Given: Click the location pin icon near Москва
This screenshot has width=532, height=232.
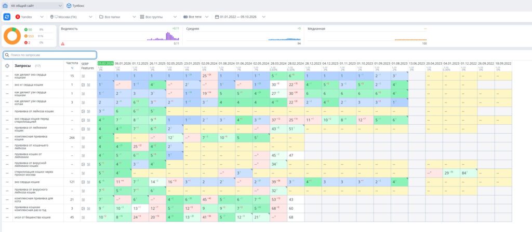Looking at the screenshot, I should pos(52,17).
